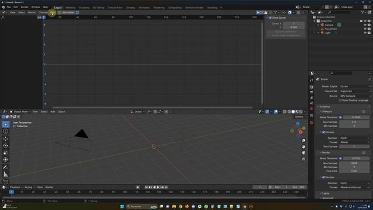The width and height of the screenshot is (373, 210).
Task: Hide FocusPoint with its eye icon
Action: [x=365, y=29]
